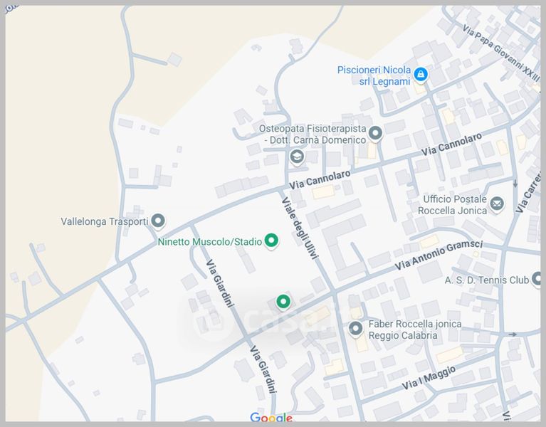Viewport: 546px width, 427px height.
Task: Open the Vallelonga Trasporti map pin
Action: coord(158,221)
